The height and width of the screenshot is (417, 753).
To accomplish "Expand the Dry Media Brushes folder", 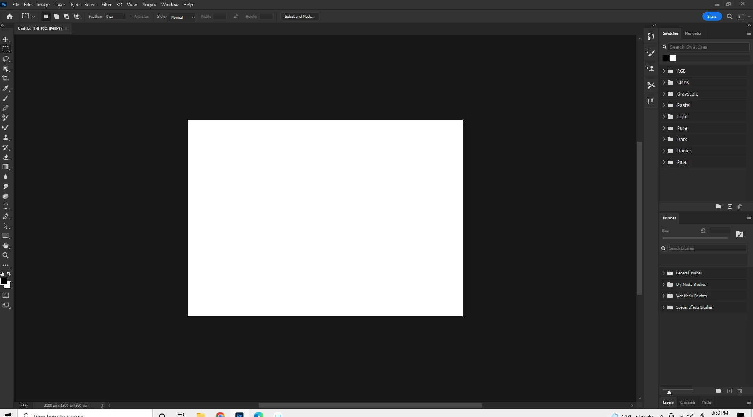I will click(664, 285).
